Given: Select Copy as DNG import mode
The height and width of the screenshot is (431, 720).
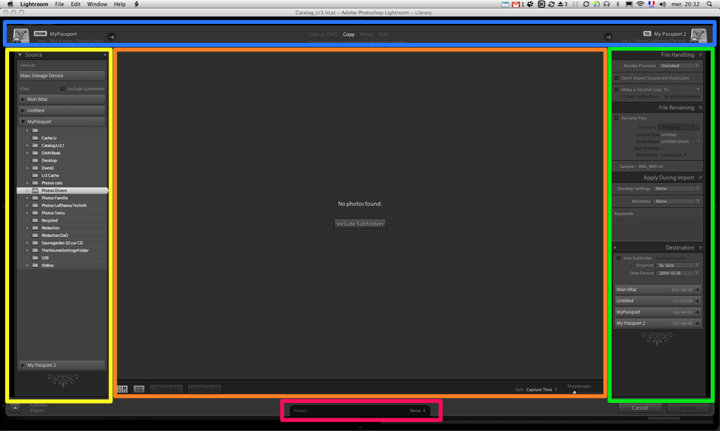Looking at the screenshot, I should point(322,34).
